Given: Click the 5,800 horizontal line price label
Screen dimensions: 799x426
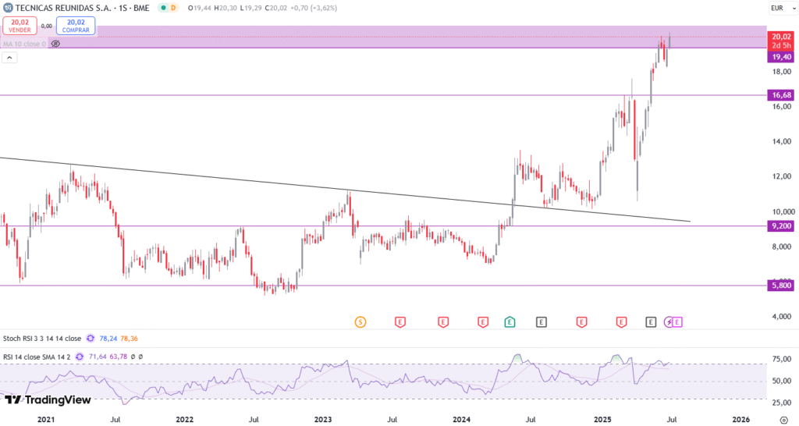Looking at the screenshot, I should pyautogui.click(x=780, y=286).
